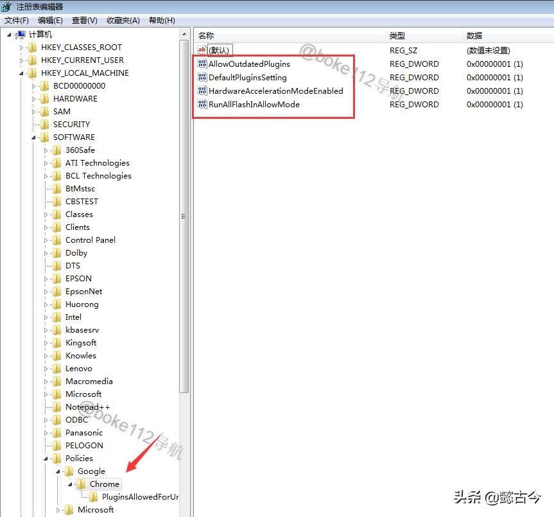
Task: Open the 帮助(H) menu
Action: coord(162,21)
